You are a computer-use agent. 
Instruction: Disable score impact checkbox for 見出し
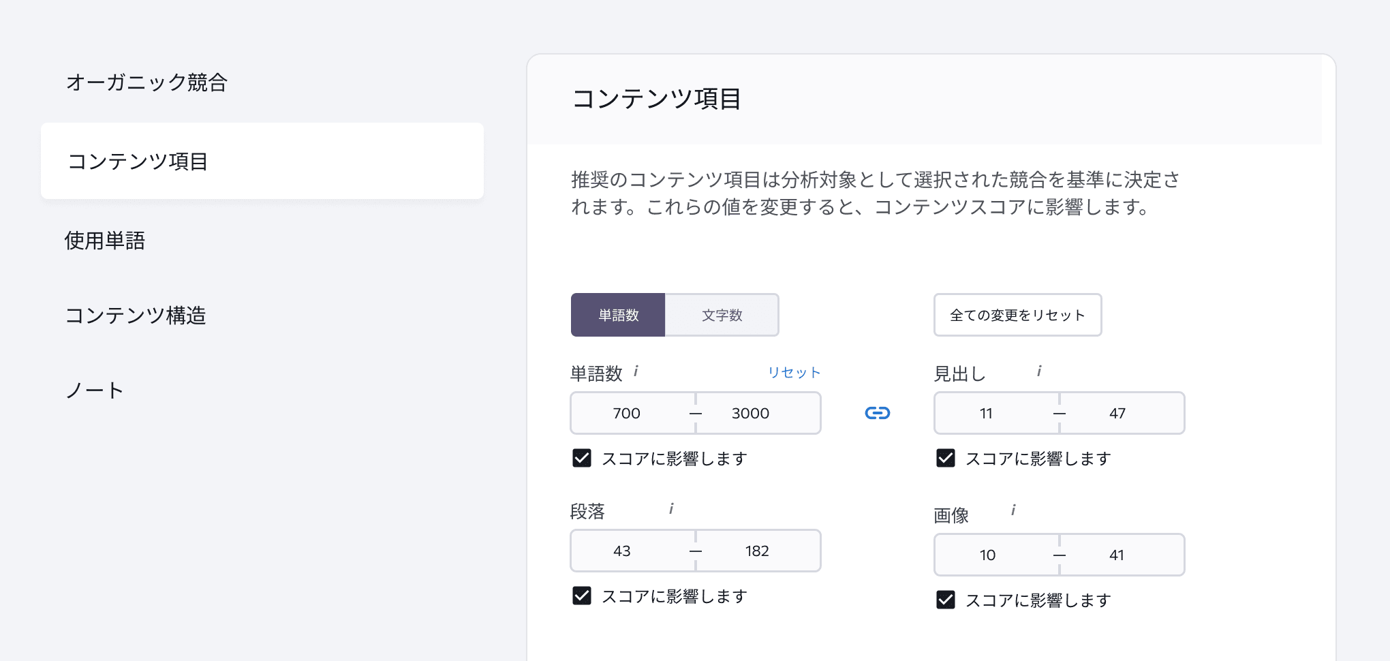(x=944, y=459)
